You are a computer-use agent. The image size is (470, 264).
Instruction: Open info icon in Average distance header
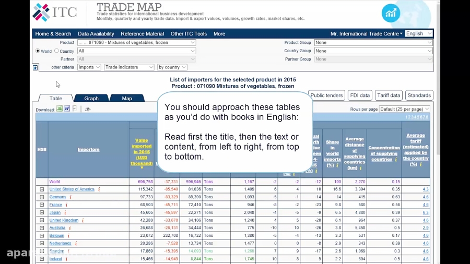tap(360, 168)
